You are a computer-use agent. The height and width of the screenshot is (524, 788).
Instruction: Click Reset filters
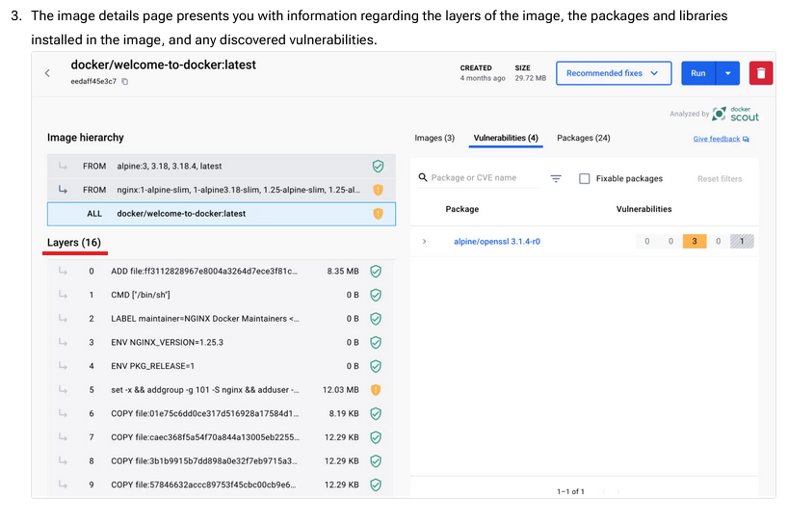720,179
